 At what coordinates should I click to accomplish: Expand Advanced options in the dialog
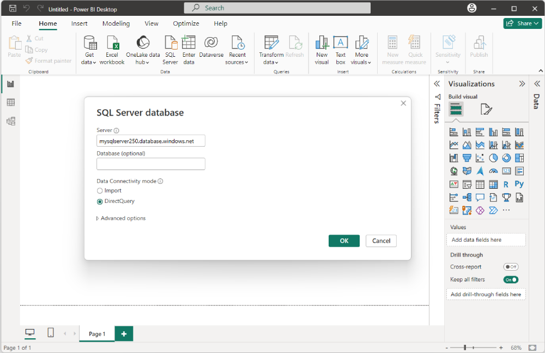coord(122,218)
